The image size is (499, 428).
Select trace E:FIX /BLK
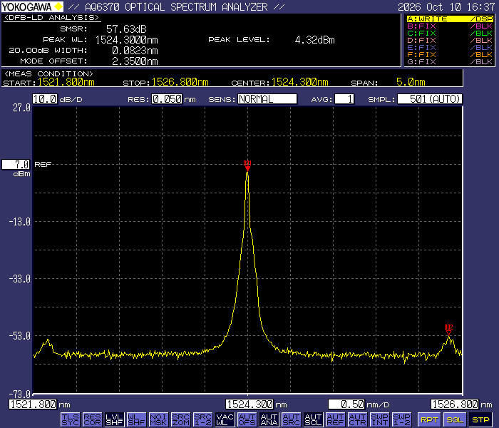point(450,48)
